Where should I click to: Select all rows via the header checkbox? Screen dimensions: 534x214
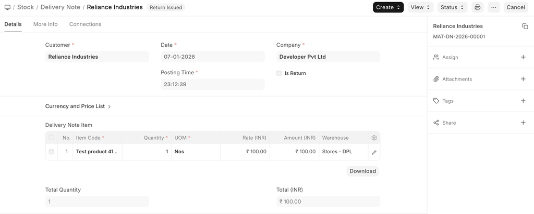tap(51, 138)
